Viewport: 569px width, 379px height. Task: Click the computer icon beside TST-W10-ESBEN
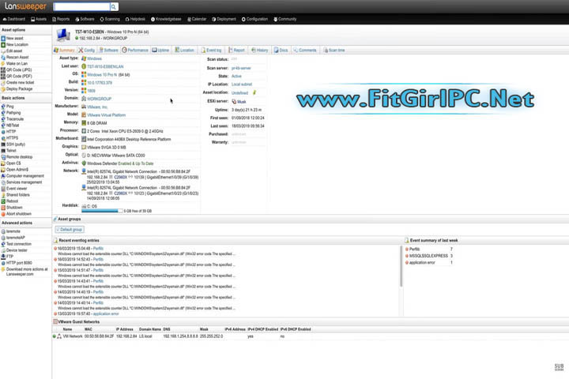[x=63, y=34]
